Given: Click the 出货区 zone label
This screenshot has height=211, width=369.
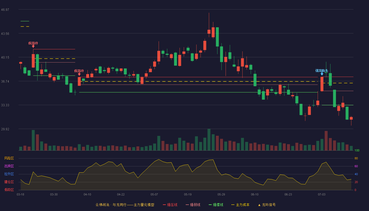Looking at the screenshot, I should tap(9, 166).
